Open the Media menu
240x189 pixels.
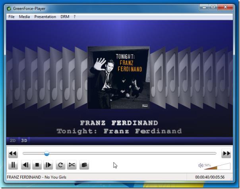(24, 17)
